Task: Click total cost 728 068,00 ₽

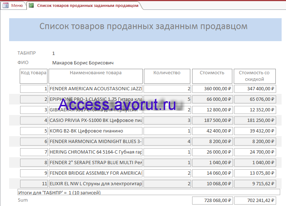Action: (212, 201)
